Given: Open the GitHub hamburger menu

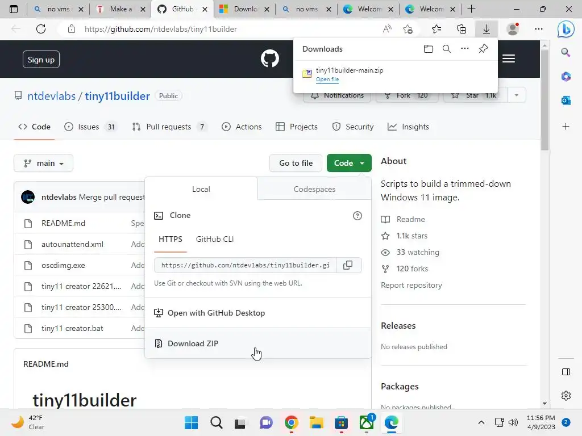Looking at the screenshot, I should click(509, 58).
